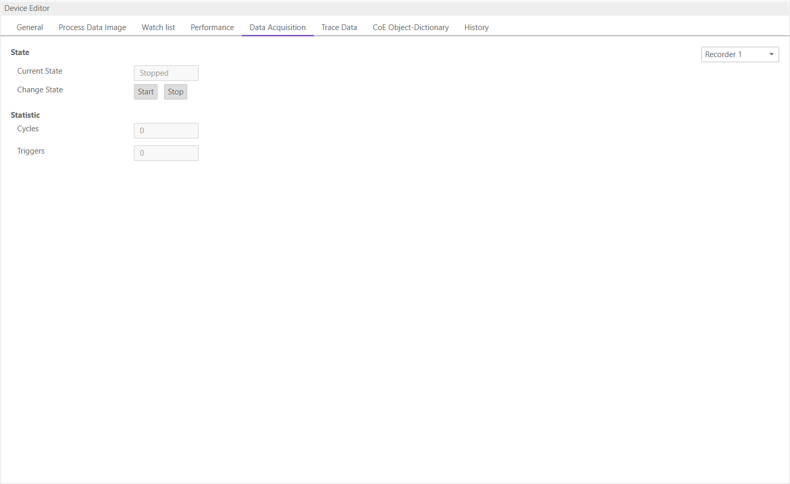Open the Performance tab
The image size is (790, 484).
(212, 27)
